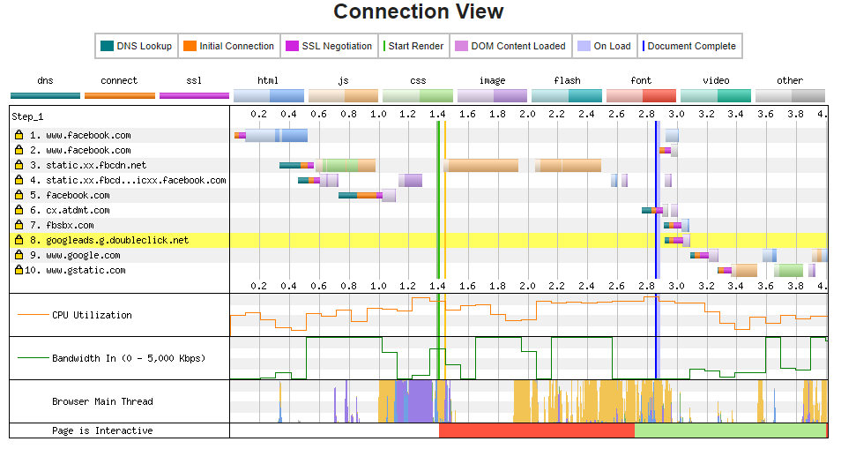Click the Bandwidth In (0 - 5,000 Kbps) label
Screen dimensions: 841x449
(129, 358)
